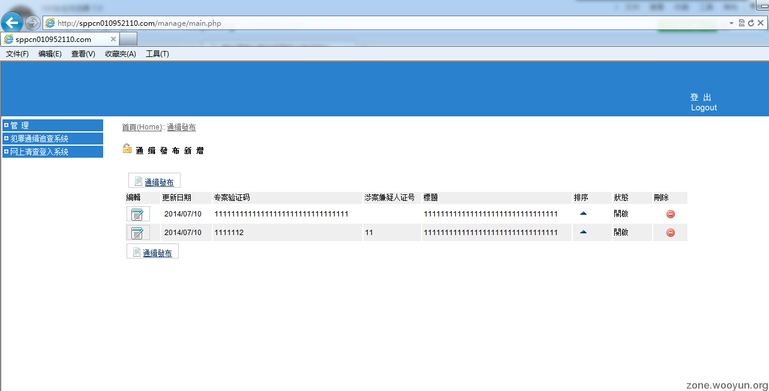Screen dimensions: 769x391
Task: Open the address bar dropdown arrow
Action: click(731, 23)
